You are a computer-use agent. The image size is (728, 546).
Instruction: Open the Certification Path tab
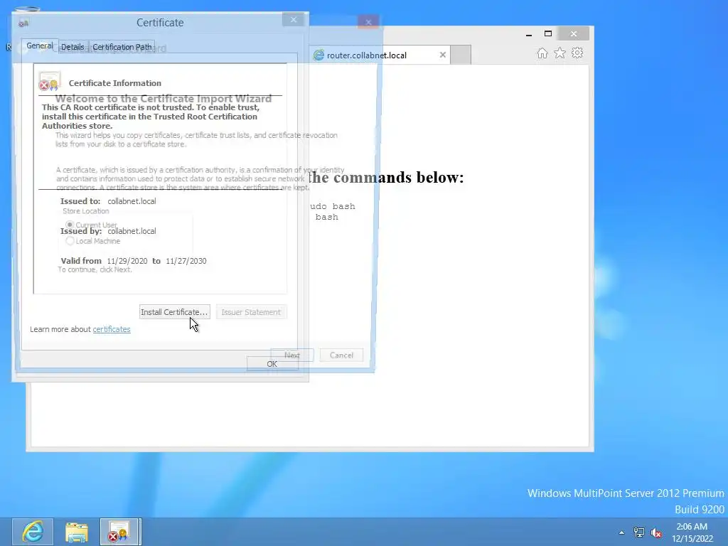pyautogui.click(x=122, y=47)
